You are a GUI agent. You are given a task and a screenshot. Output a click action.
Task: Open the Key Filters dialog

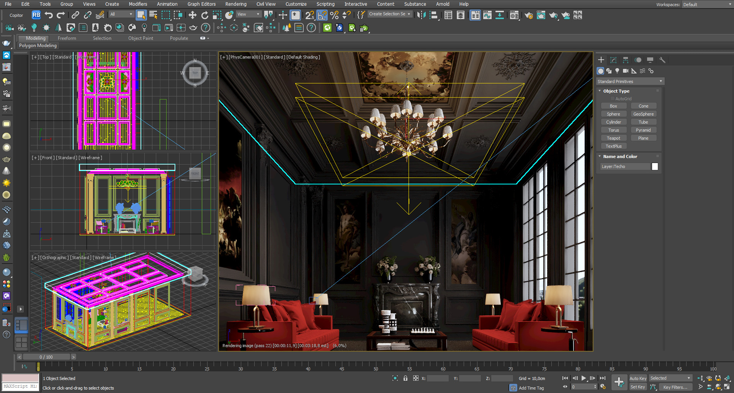[675, 387]
